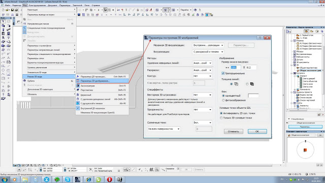The height and width of the screenshot is (183, 325).
Task: Open Internet Explorer from taskbar
Action: pos(88,179)
